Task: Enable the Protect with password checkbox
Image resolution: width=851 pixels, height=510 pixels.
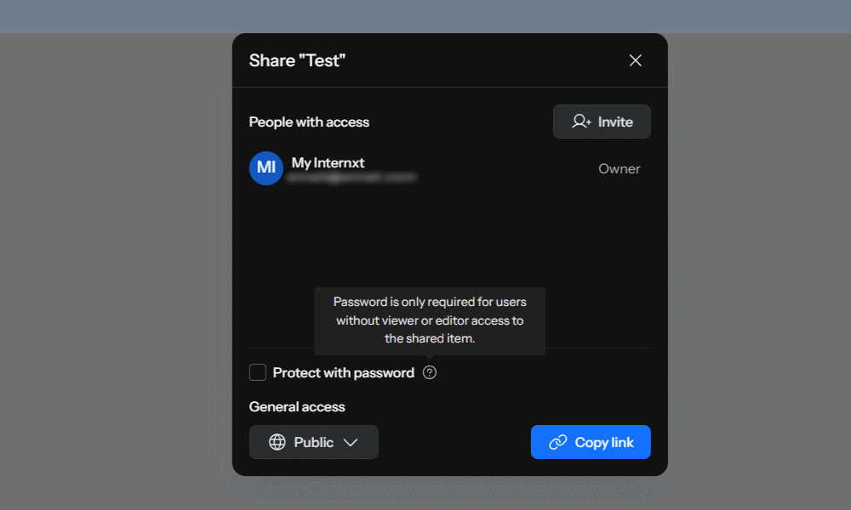Action: [257, 372]
